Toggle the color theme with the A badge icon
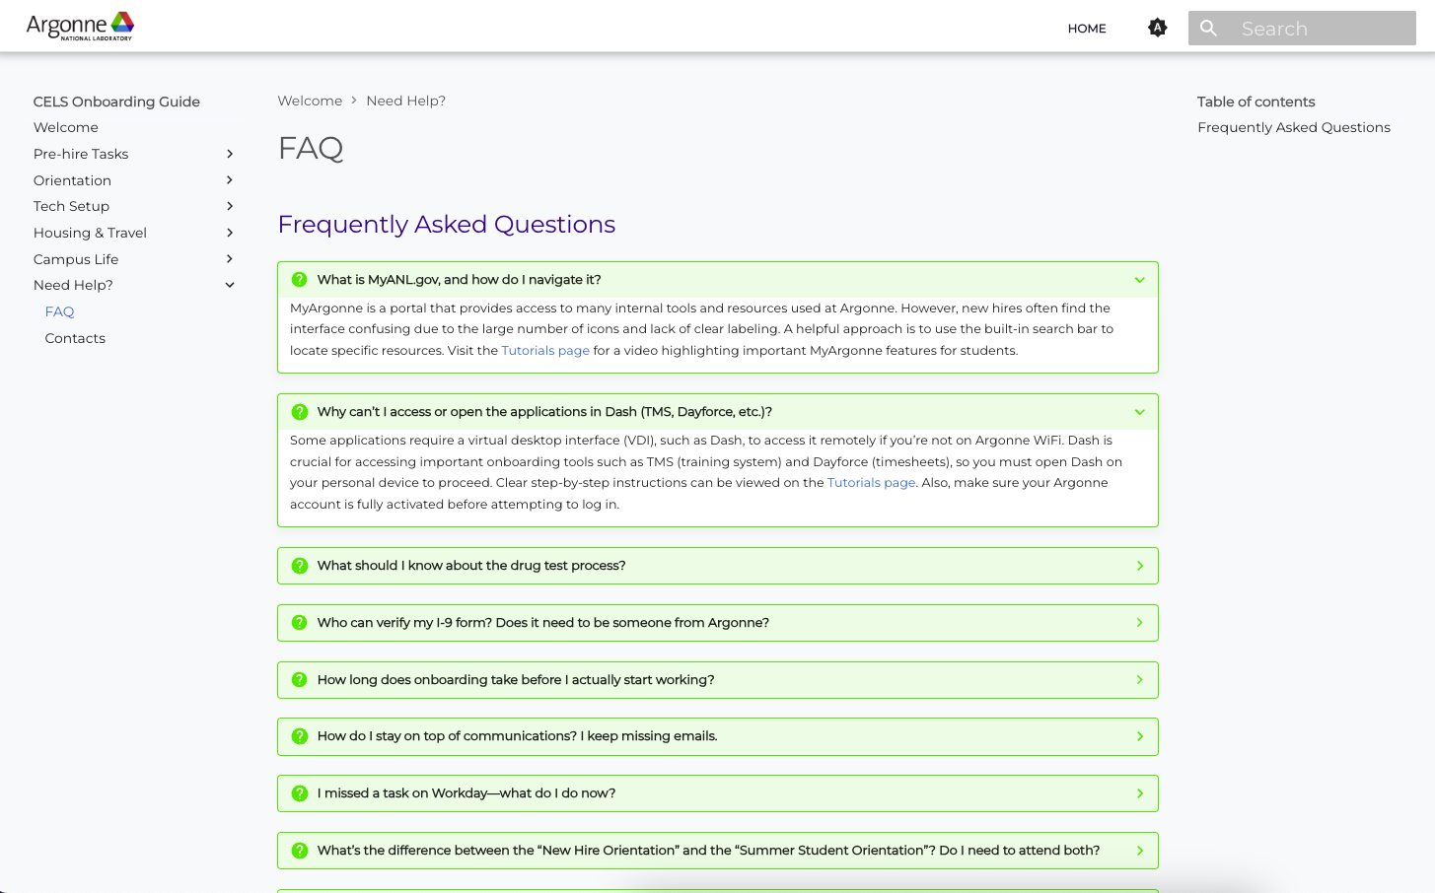This screenshot has width=1435, height=893. coord(1157,28)
